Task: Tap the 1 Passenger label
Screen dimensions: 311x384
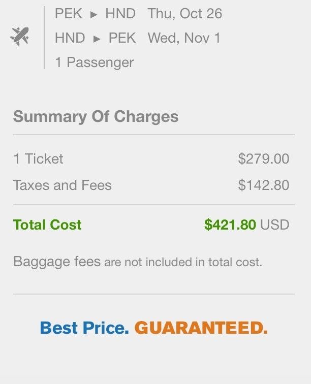Action: (x=94, y=62)
